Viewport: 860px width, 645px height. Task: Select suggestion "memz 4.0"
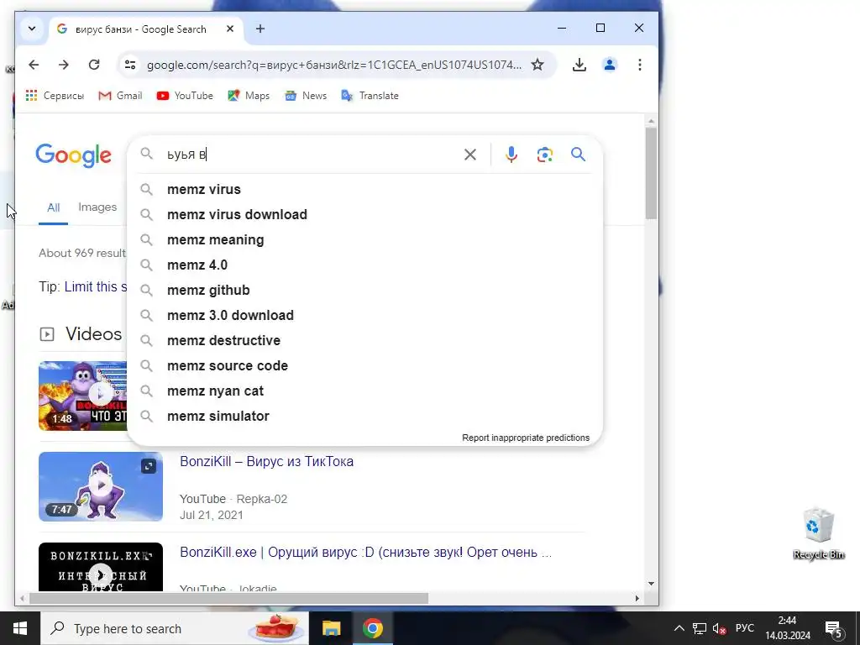pos(364,265)
